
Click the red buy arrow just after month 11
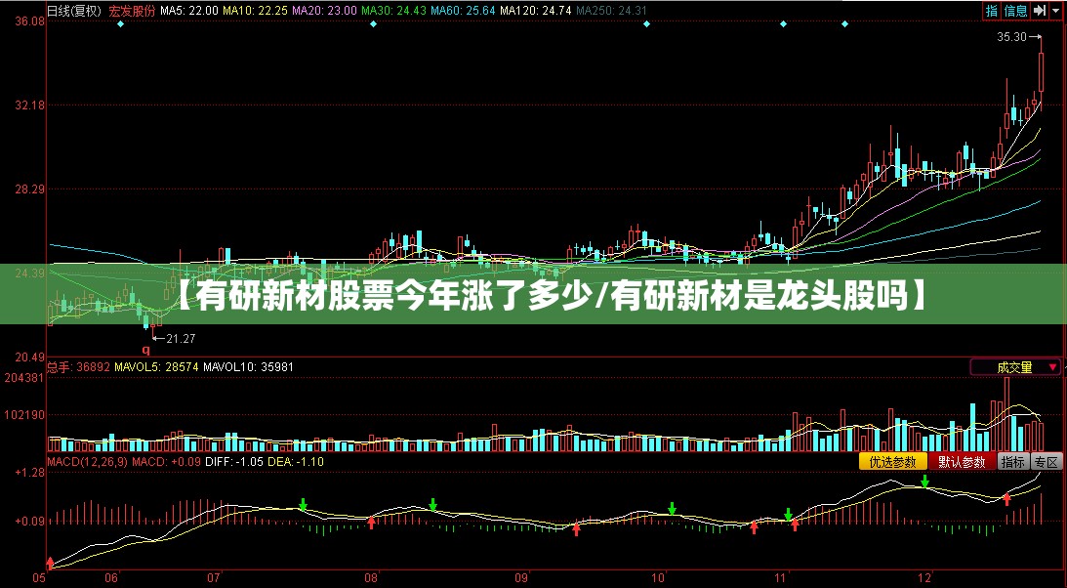click(x=795, y=525)
